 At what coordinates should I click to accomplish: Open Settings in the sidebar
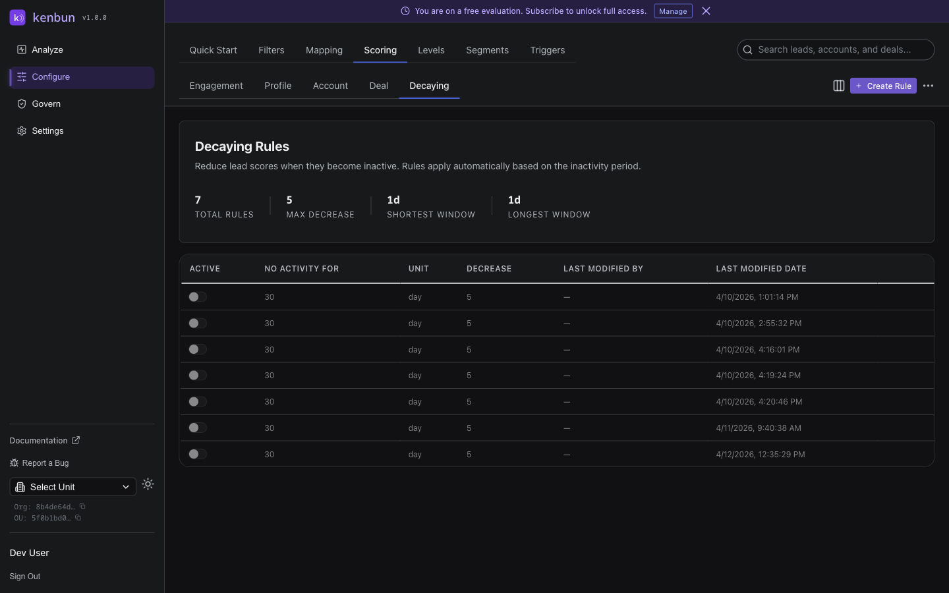pos(82,131)
